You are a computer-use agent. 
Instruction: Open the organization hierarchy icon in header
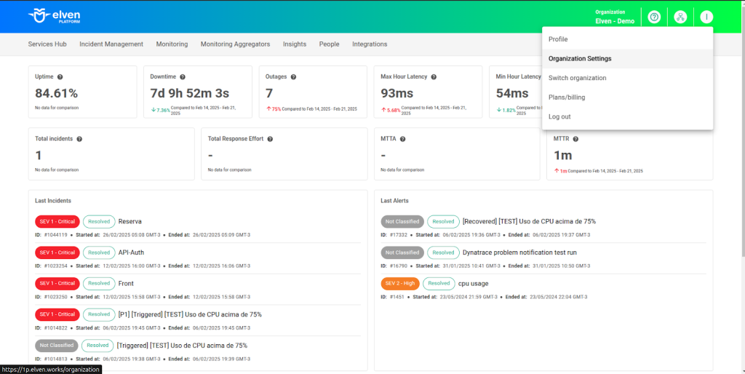click(x=680, y=17)
